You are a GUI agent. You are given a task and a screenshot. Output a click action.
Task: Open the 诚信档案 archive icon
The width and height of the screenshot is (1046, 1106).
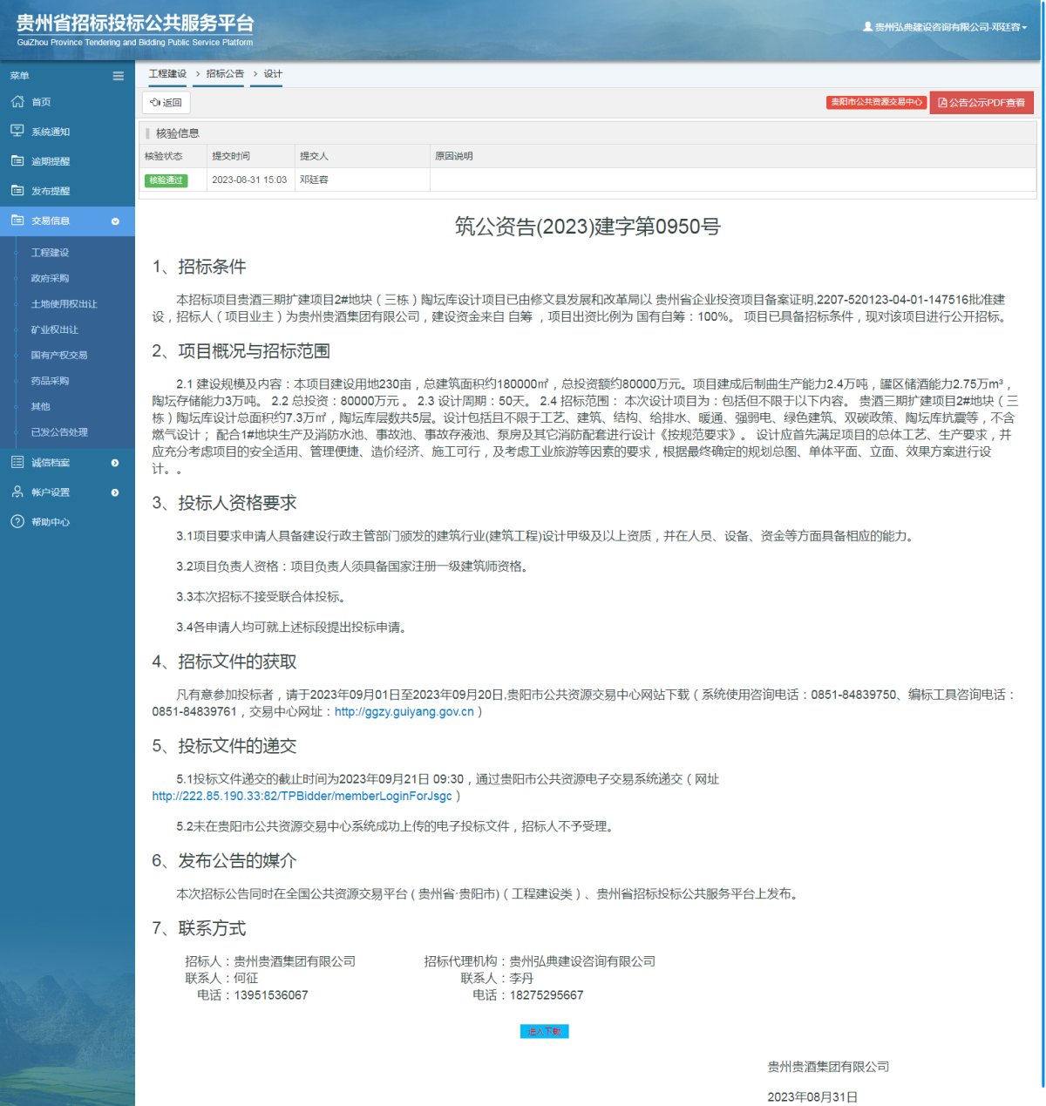coord(17,462)
